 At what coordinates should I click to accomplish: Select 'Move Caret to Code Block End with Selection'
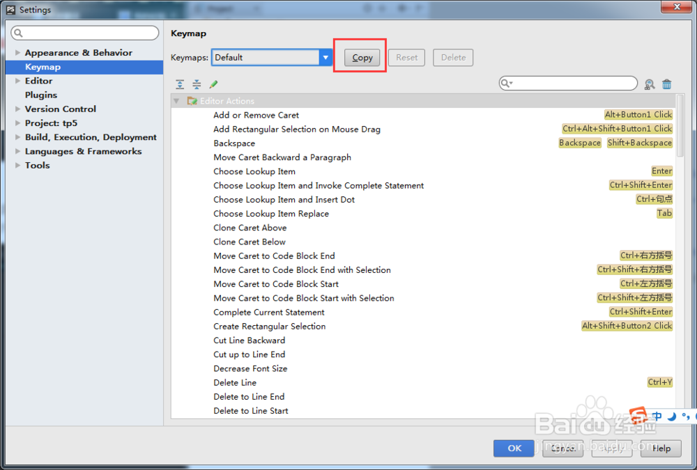302,270
